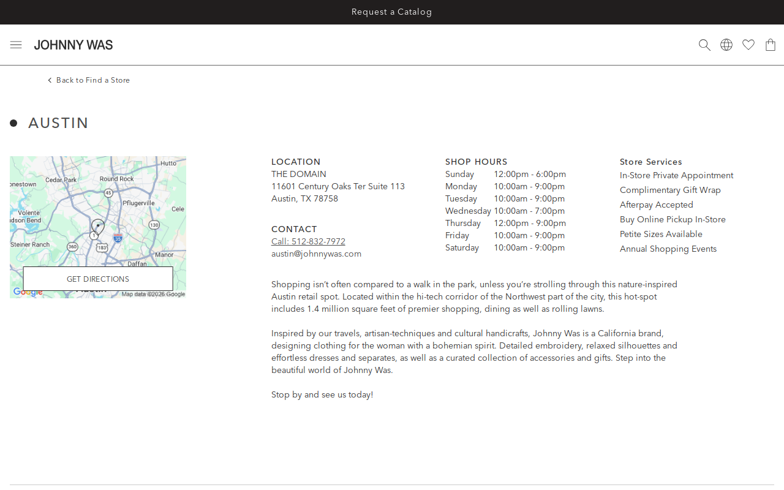Open the search magnifier icon
Screen dimensions: 784x490
(705, 45)
